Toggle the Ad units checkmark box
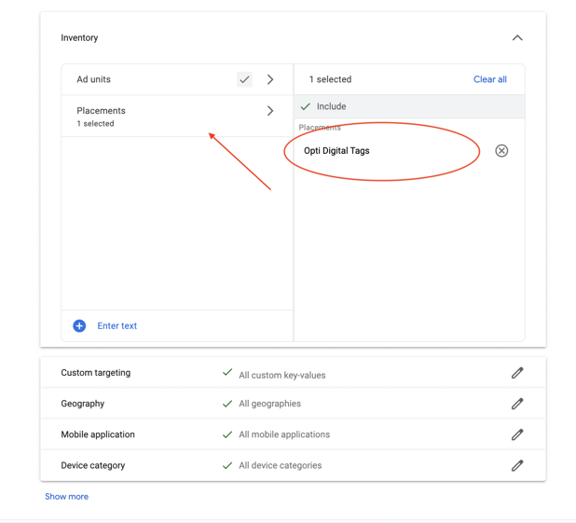The image size is (576, 523). 244,79
